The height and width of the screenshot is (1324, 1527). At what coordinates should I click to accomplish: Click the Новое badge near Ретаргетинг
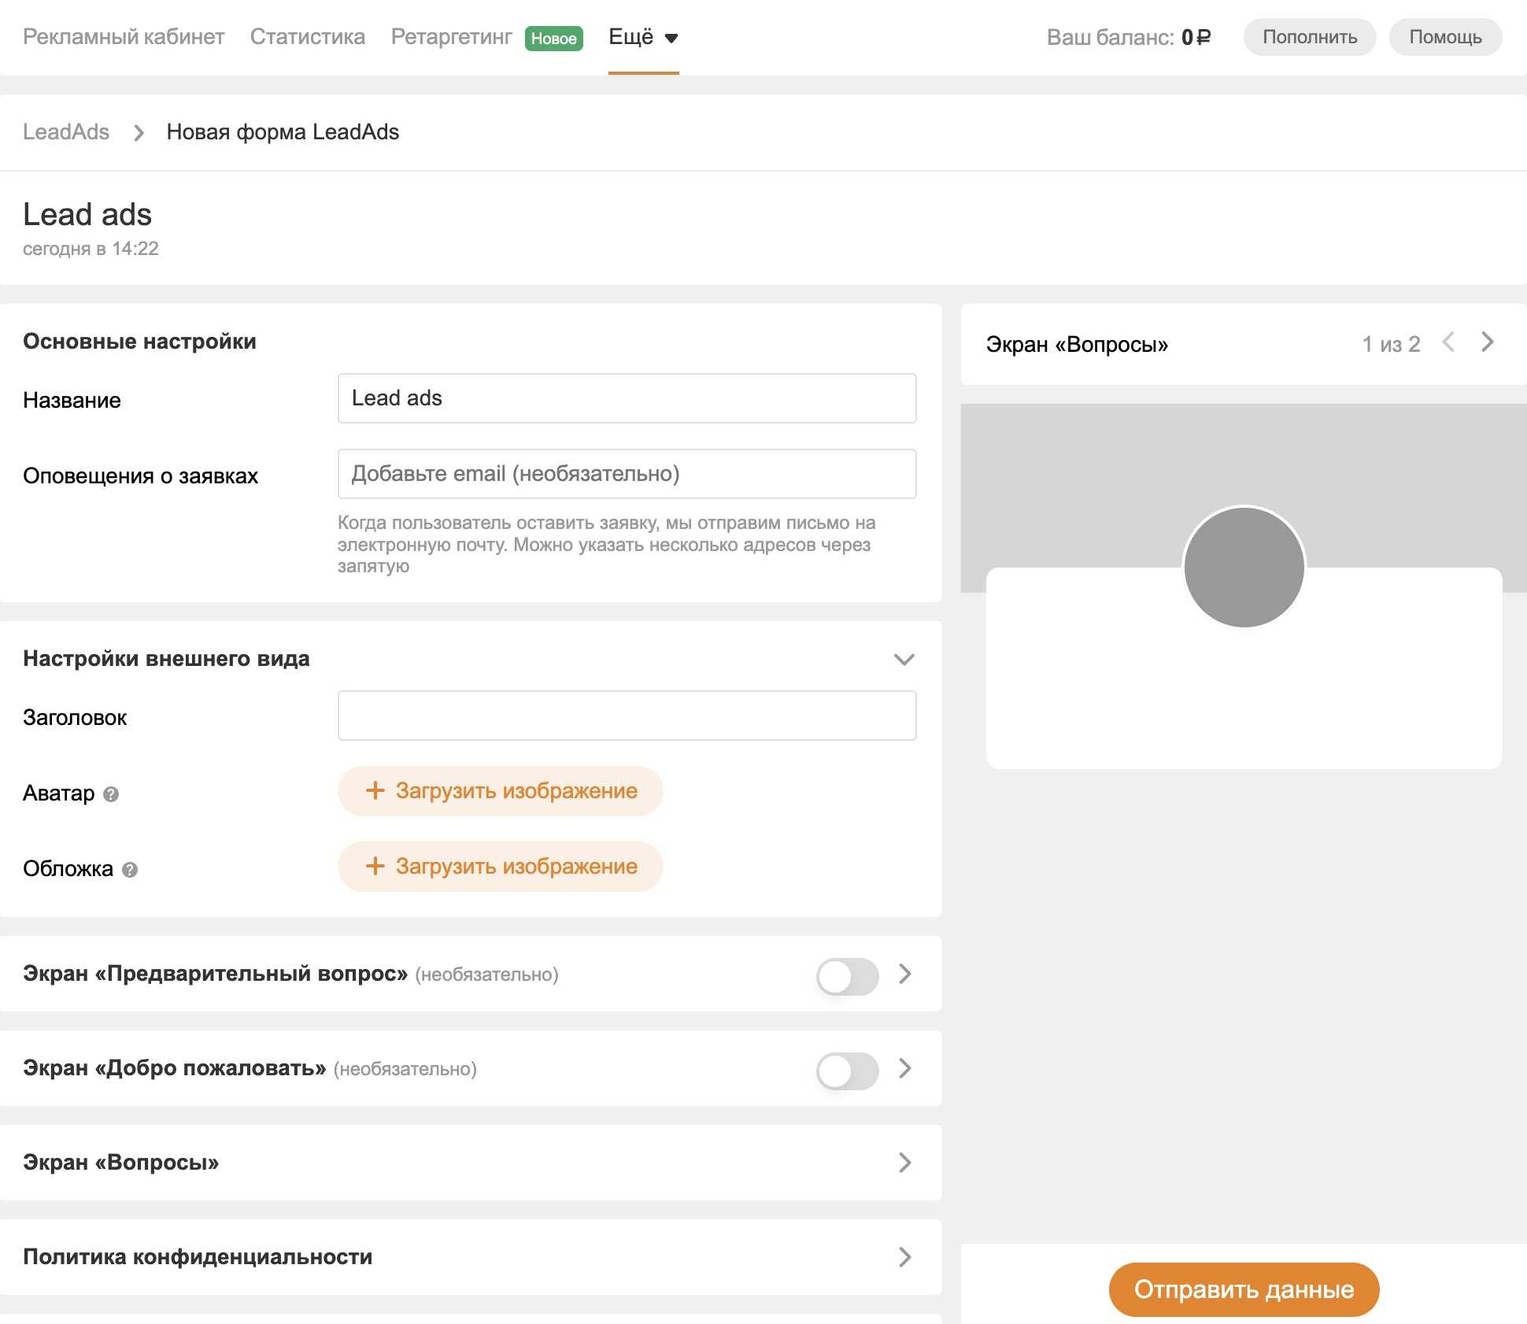(x=553, y=39)
